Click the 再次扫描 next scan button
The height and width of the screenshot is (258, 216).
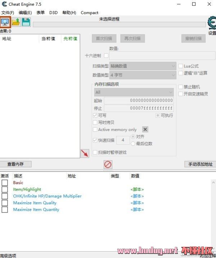point(132,39)
